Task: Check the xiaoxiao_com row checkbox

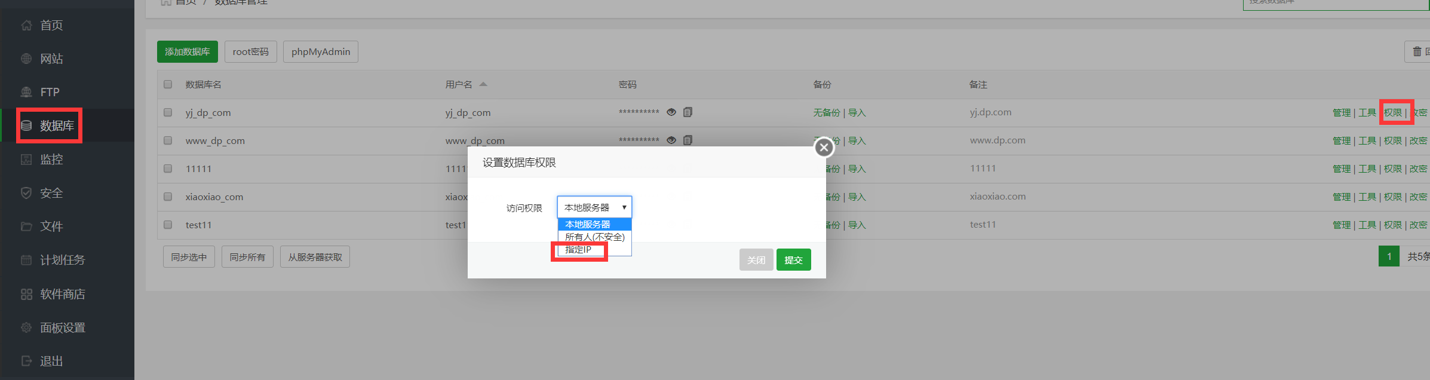Action: tap(168, 197)
